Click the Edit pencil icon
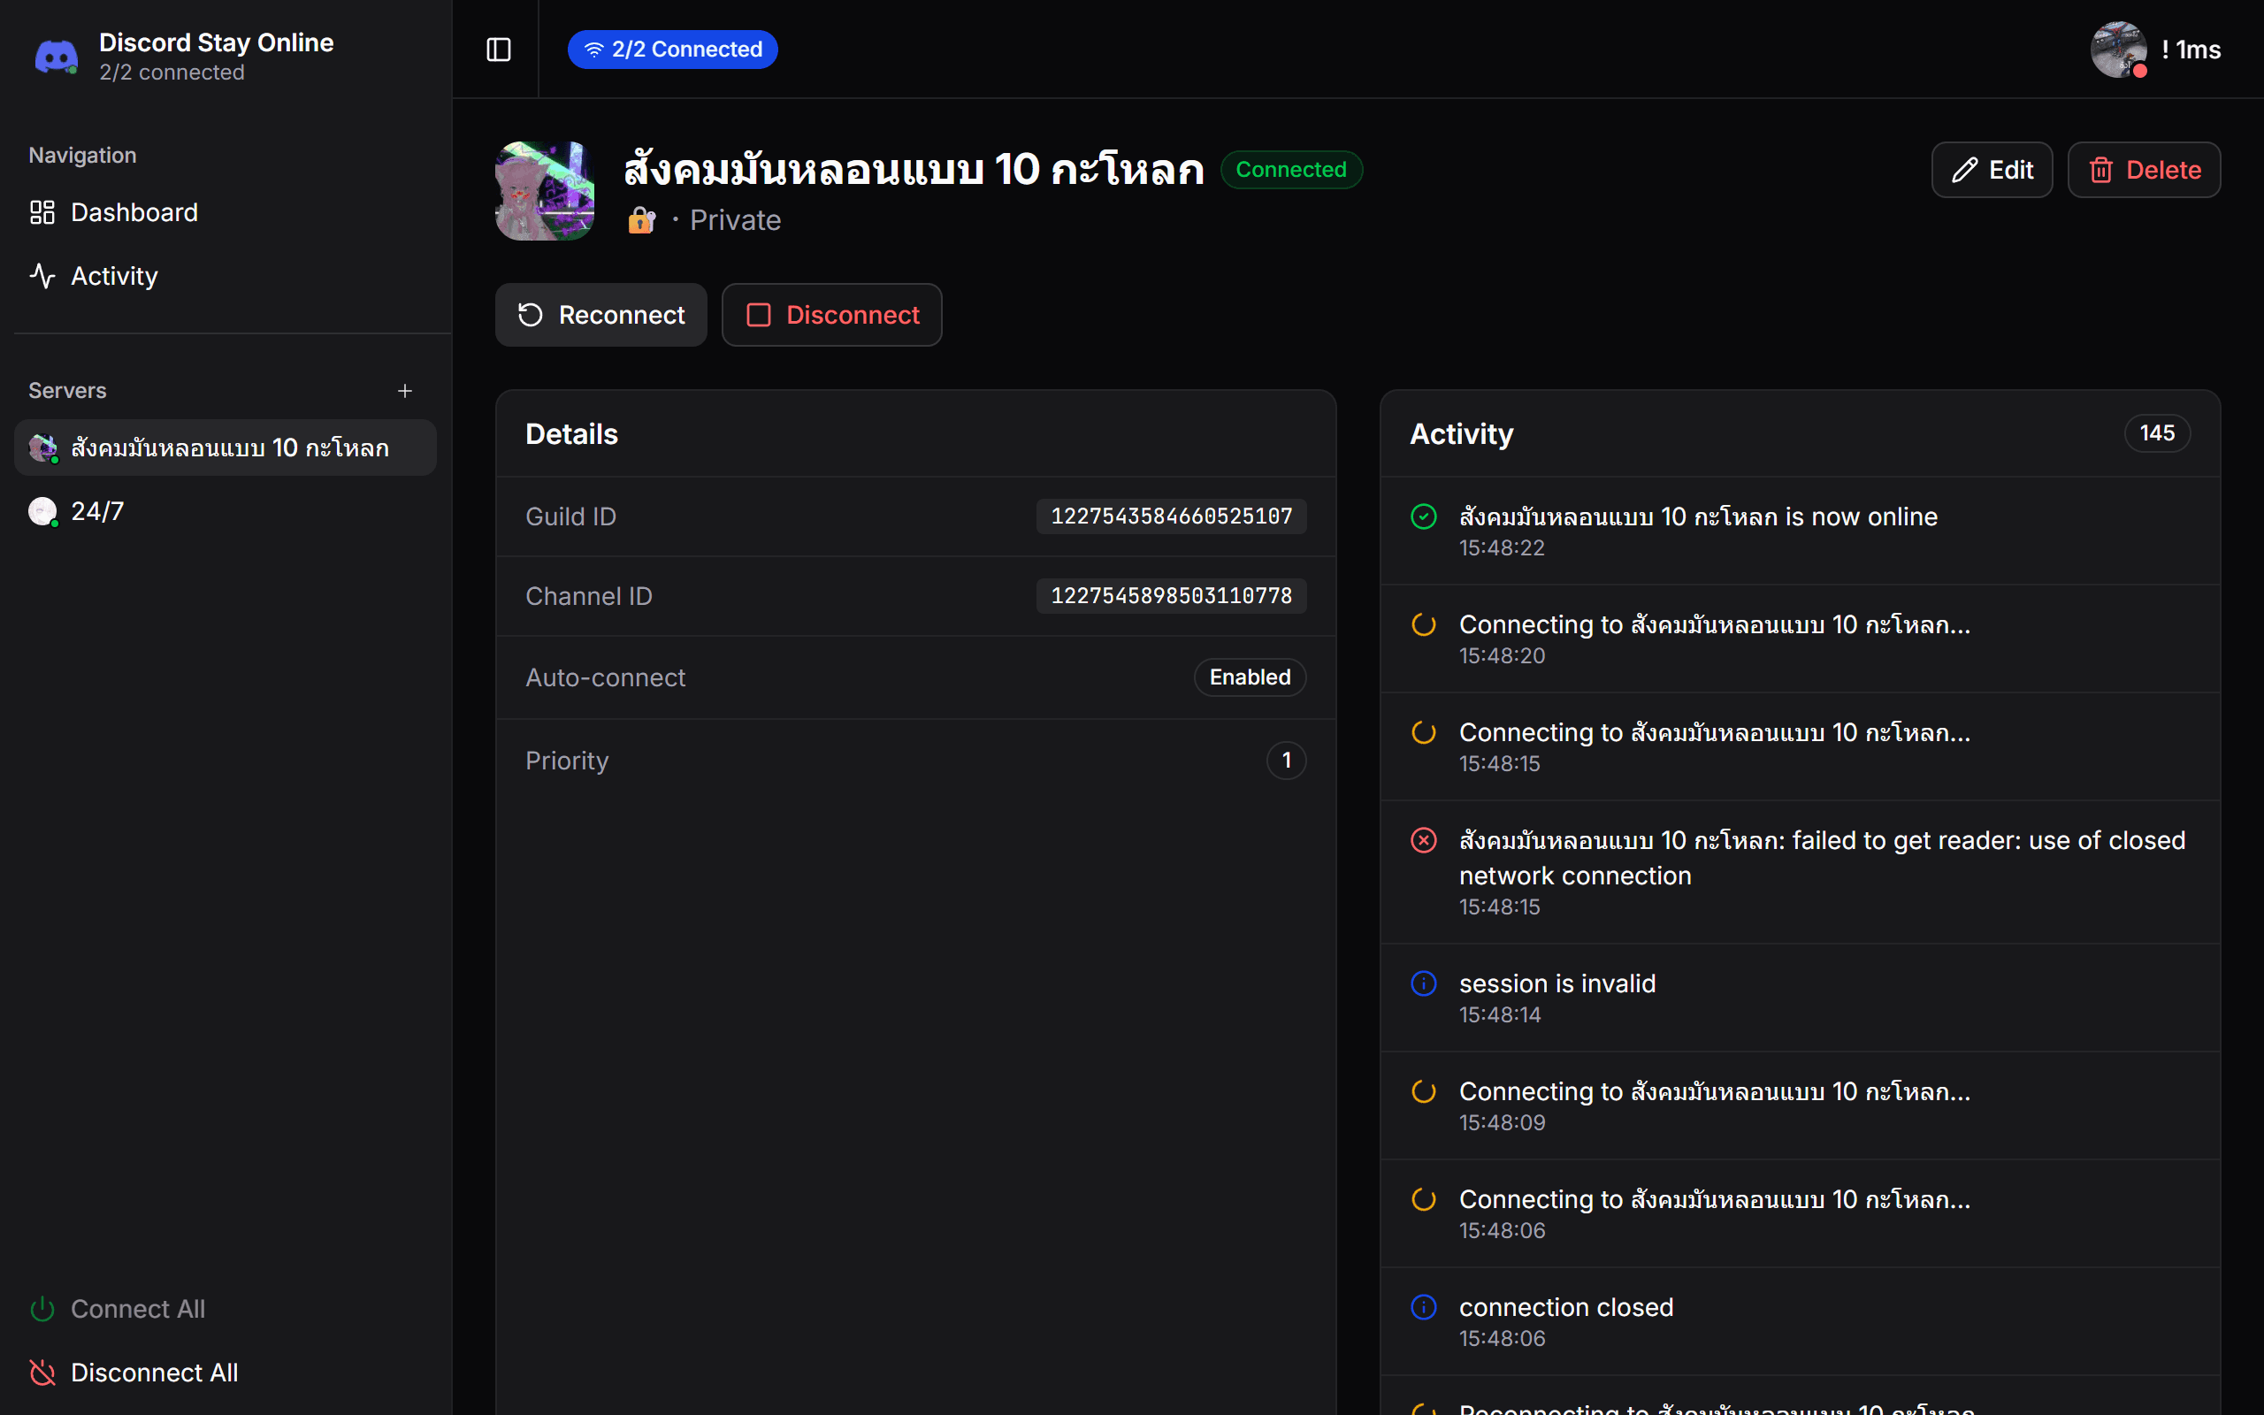 [x=1967, y=170]
